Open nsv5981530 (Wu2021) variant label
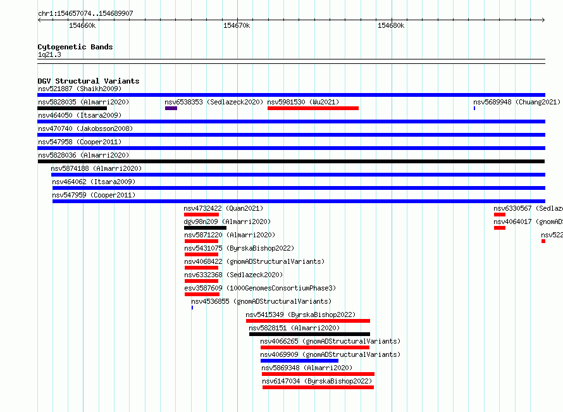Image resolution: width=563 pixels, height=412 pixels. (x=303, y=102)
